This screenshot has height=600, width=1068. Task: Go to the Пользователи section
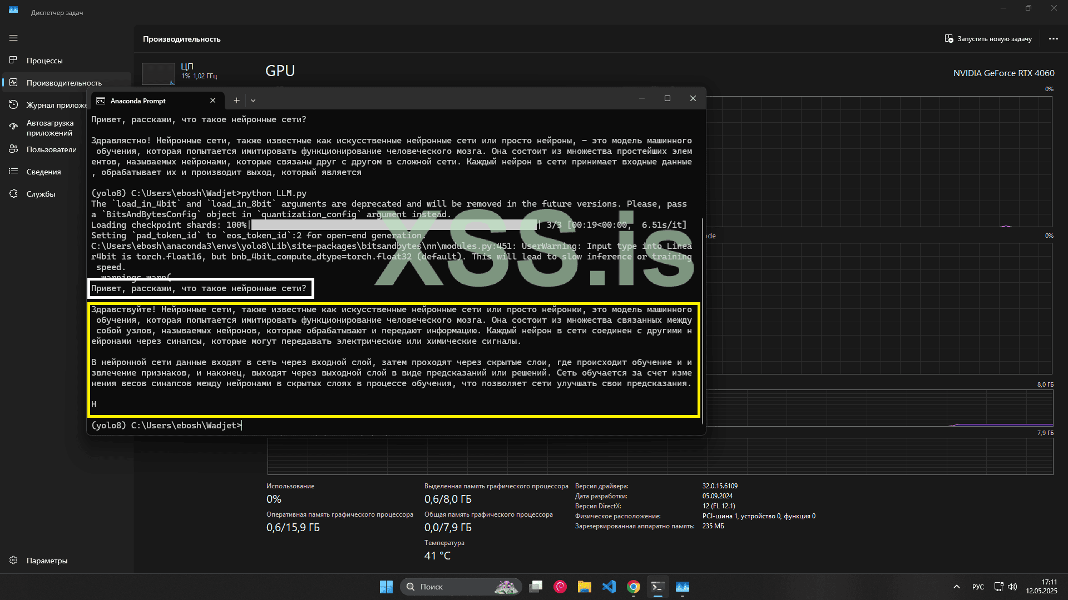(x=51, y=149)
